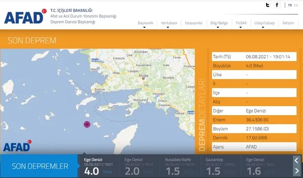Click the Bodrum label on the map
The height and width of the screenshot is (178, 303).
click(100, 89)
